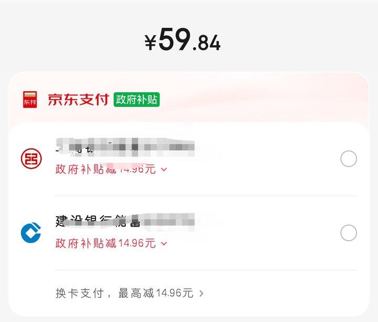Click the 京东支付 header title

coord(78,99)
